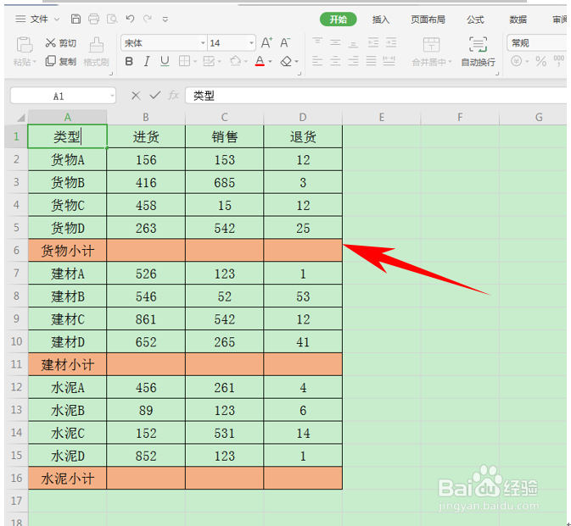
Task: Expand the quick access toolbar customize arrow
Action: [165, 19]
